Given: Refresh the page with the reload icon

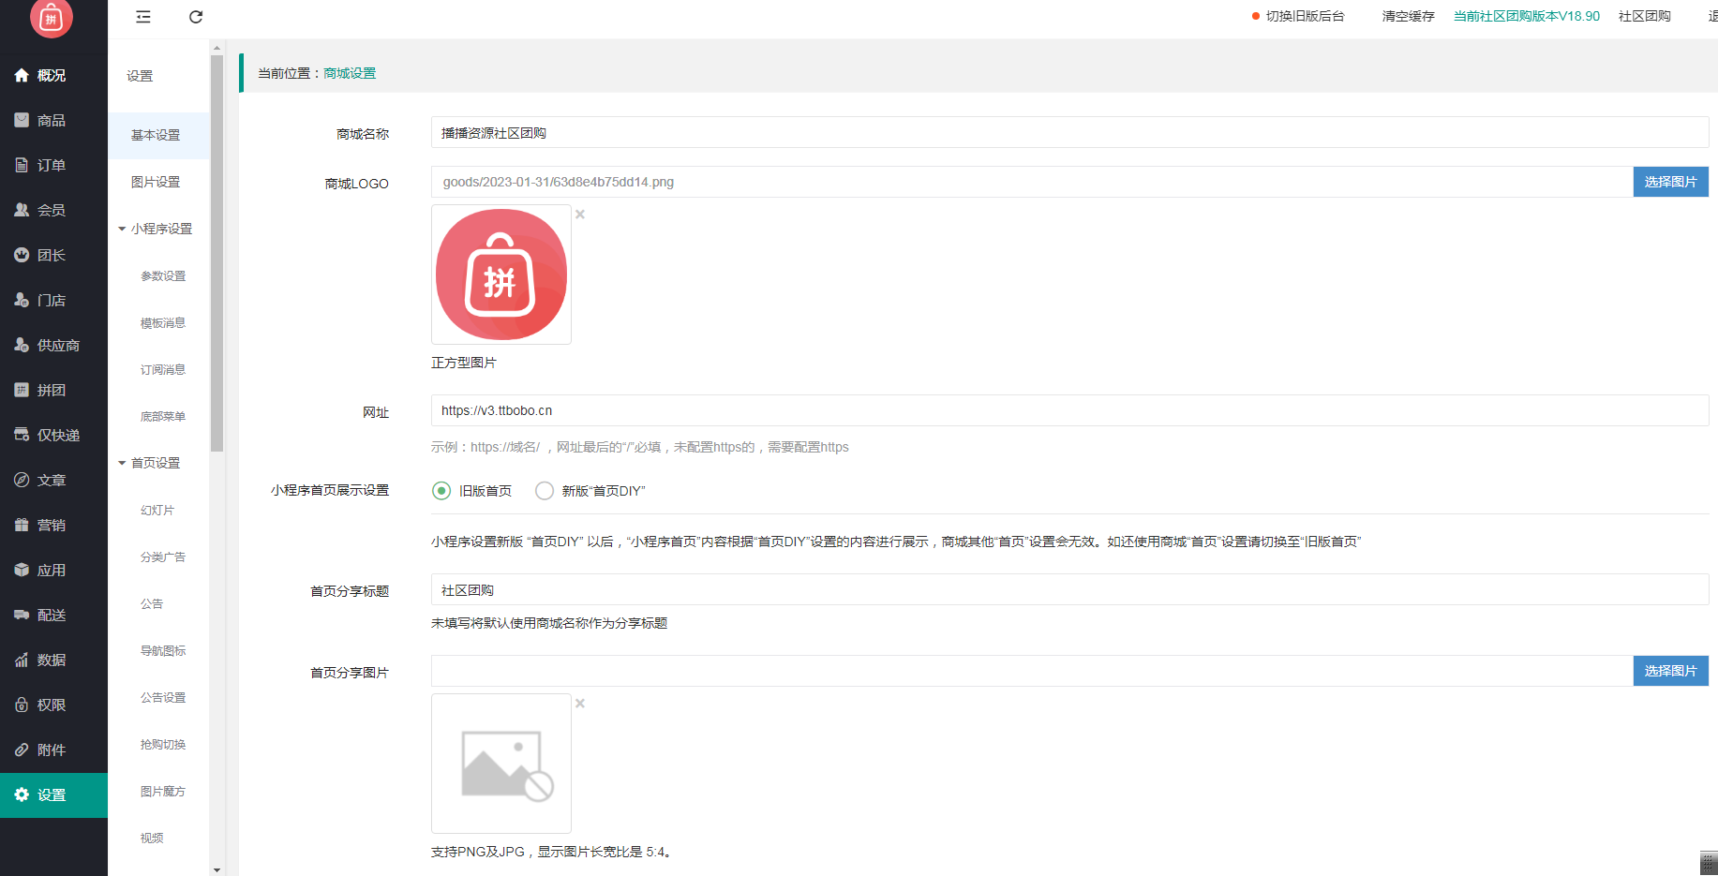Looking at the screenshot, I should [196, 17].
